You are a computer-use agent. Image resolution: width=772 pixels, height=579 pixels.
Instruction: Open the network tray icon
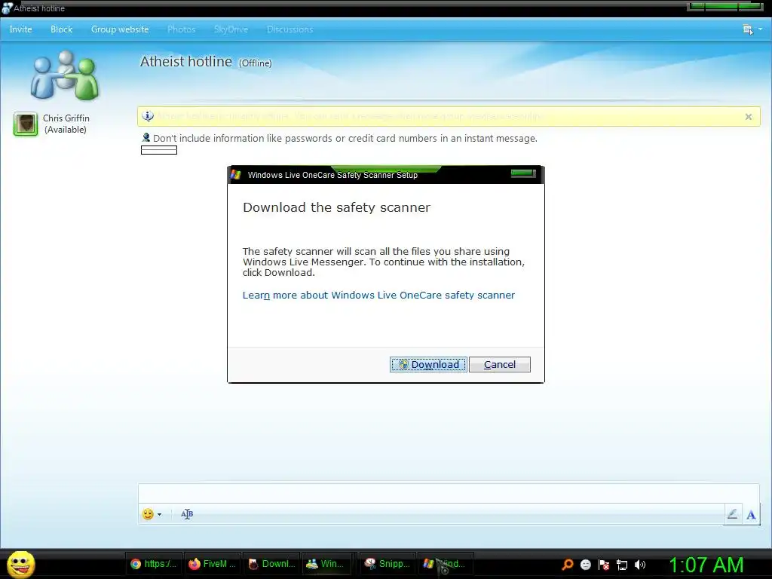(622, 565)
